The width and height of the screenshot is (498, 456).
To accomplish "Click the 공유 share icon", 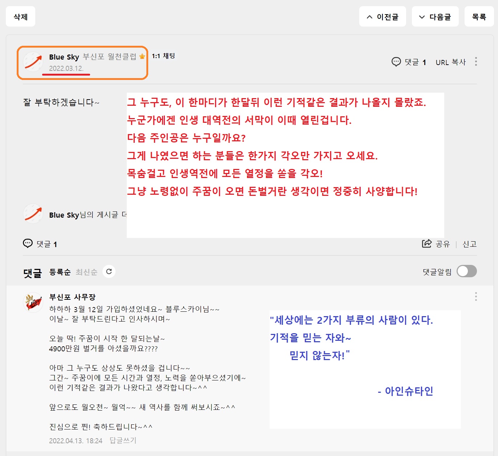I will (x=427, y=244).
